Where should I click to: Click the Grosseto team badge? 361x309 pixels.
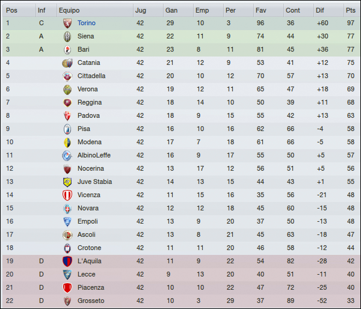pos(67,301)
